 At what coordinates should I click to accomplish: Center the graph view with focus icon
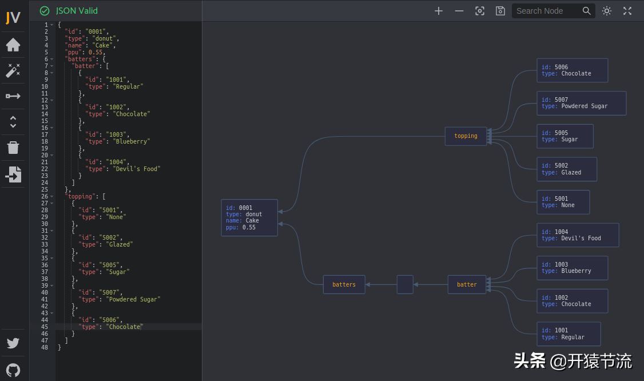point(480,11)
